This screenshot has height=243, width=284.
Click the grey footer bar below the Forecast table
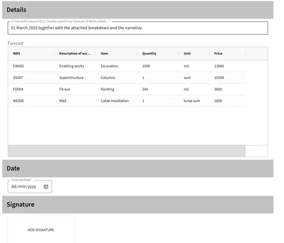[127, 151]
